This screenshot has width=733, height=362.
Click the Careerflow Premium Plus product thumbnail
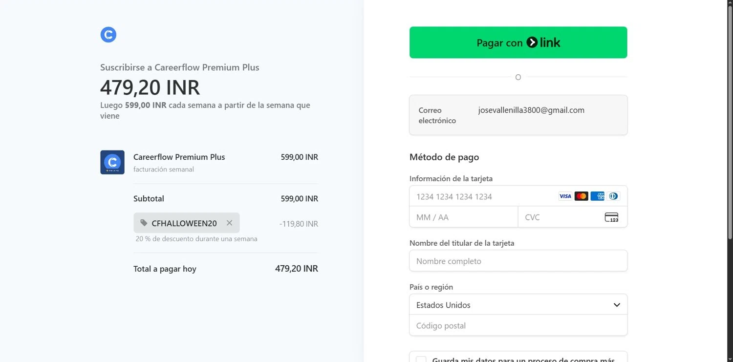point(112,162)
